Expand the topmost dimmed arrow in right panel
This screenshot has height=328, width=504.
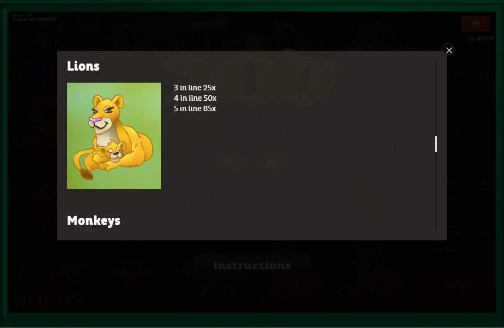(x=484, y=182)
